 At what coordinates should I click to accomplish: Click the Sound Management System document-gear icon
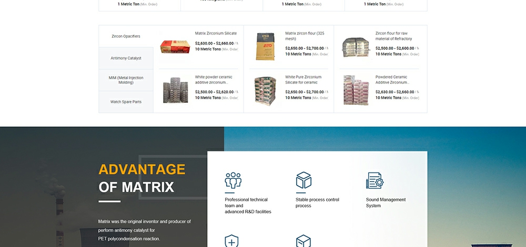(375, 180)
